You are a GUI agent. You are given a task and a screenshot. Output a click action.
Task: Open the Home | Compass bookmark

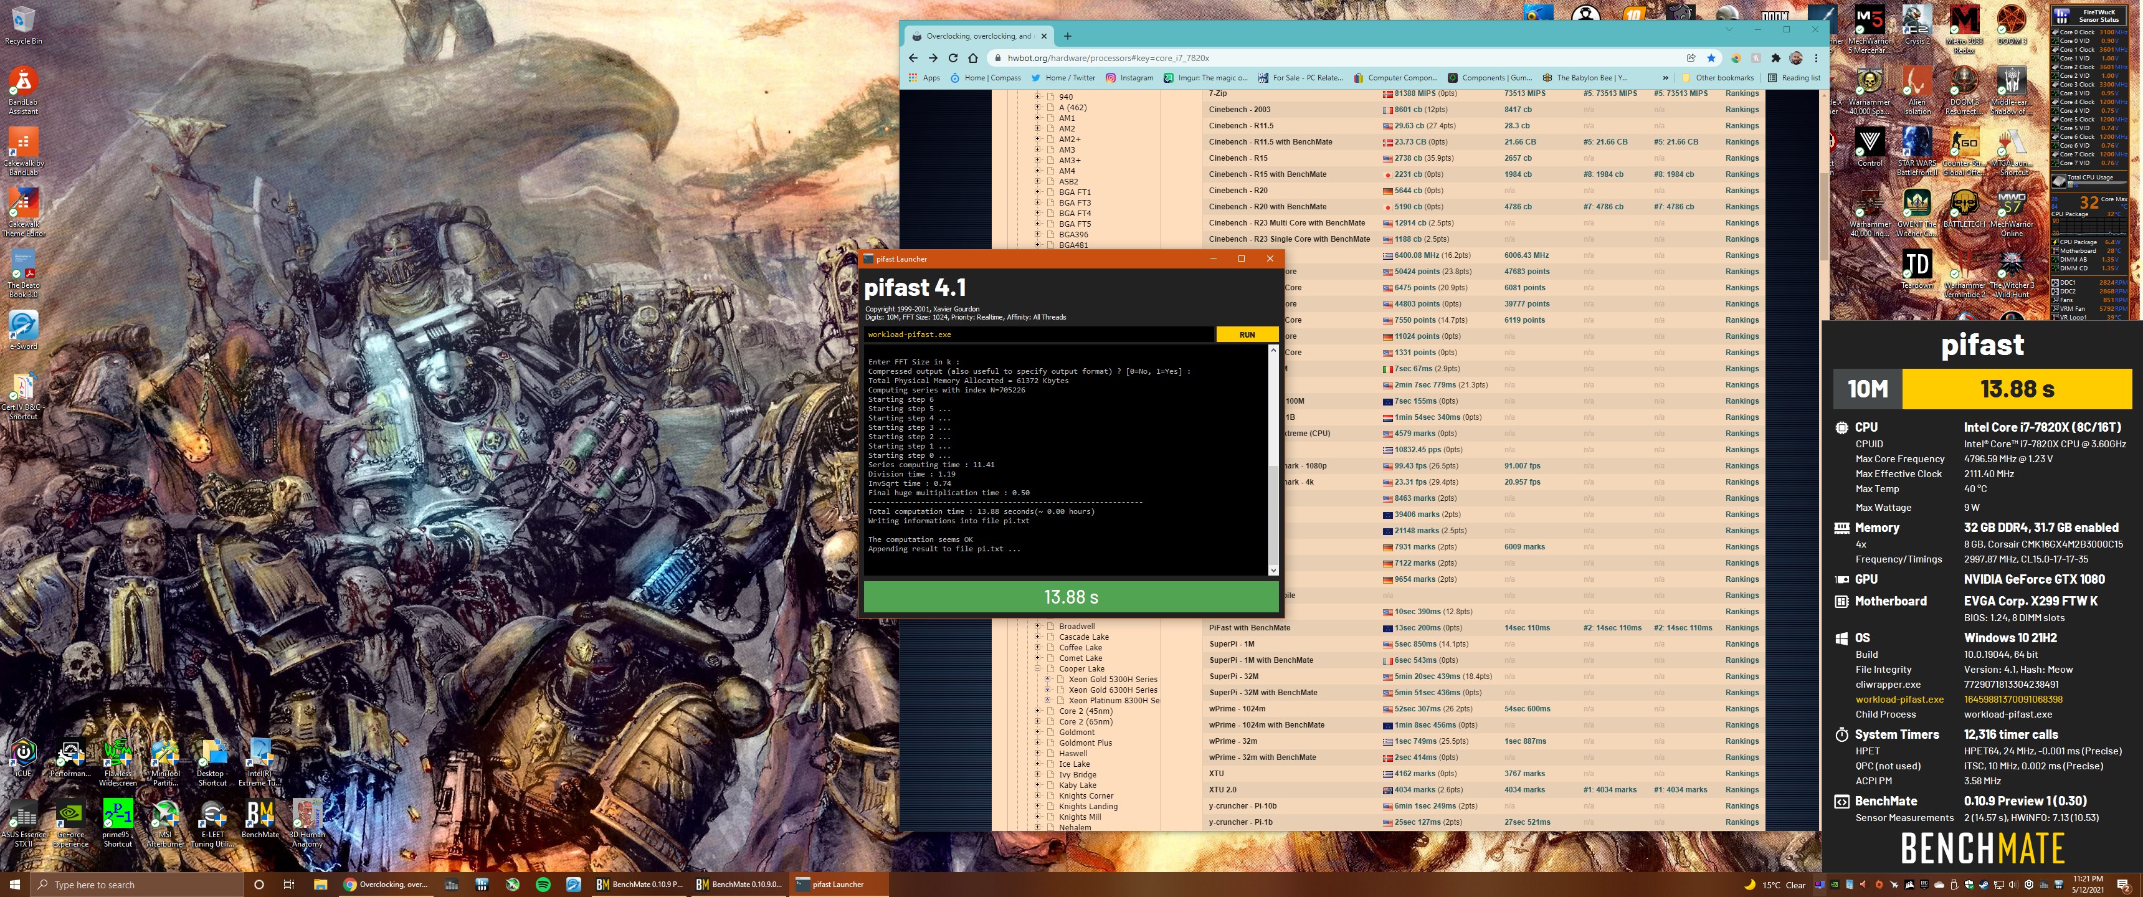pyautogui.click(x=985, y=78)
